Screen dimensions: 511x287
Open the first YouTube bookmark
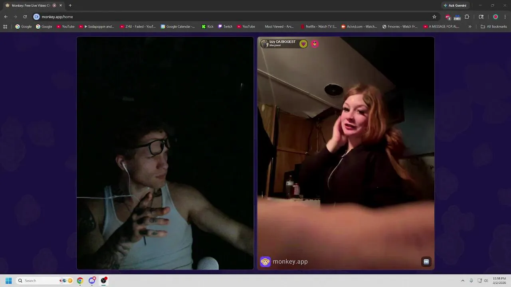point(65,27)
